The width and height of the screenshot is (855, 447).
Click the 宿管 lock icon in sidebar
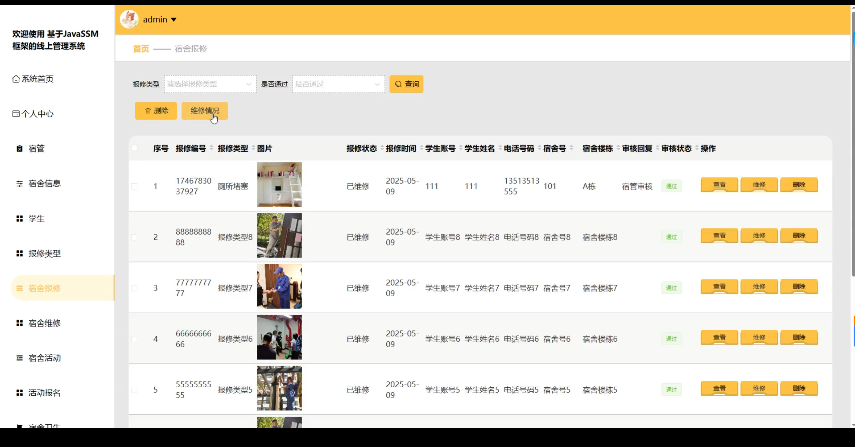[x=19, y=148]
